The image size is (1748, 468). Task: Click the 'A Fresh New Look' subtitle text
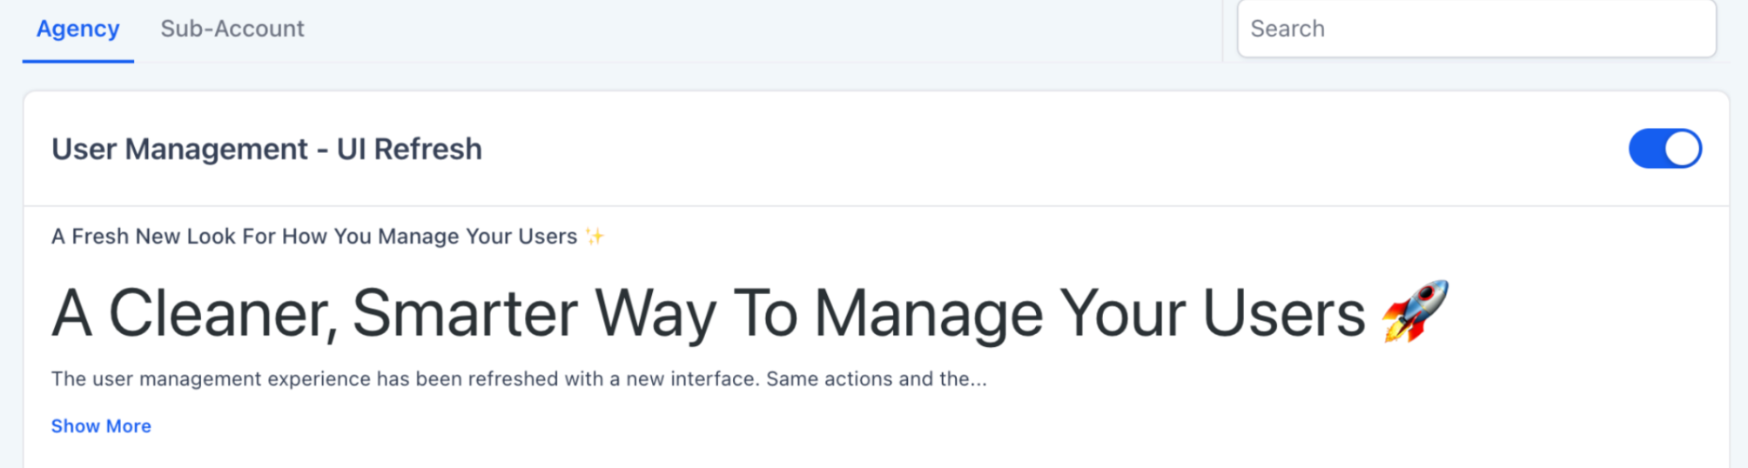click(314, 237)
